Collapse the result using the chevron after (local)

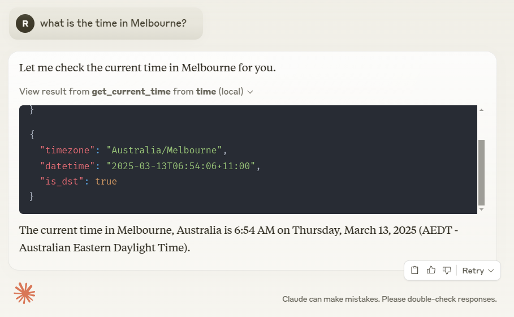coord(250,92)
